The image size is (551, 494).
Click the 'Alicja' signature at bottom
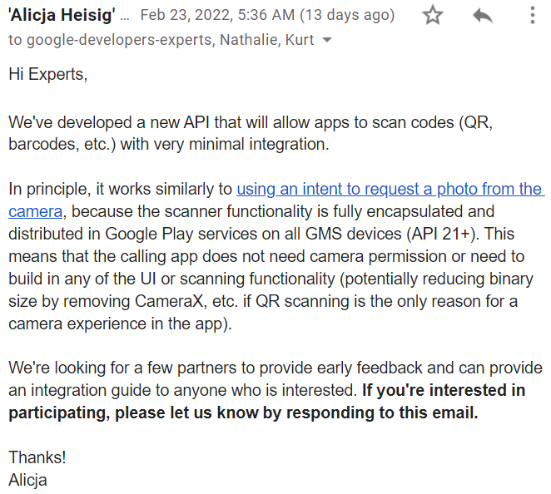click(x=28, y=479)
